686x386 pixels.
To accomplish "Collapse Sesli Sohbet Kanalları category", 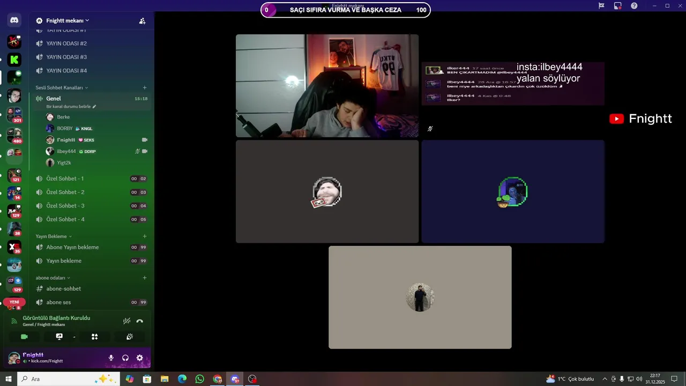I will click(62, 87).
